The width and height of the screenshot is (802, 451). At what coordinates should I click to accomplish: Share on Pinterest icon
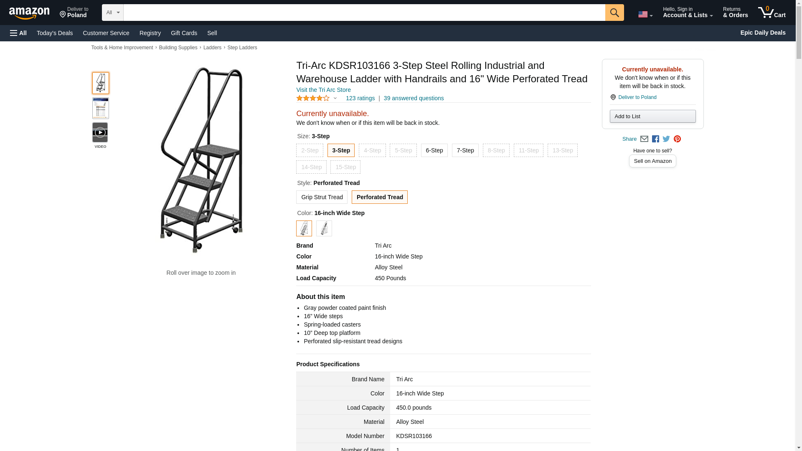677,139
